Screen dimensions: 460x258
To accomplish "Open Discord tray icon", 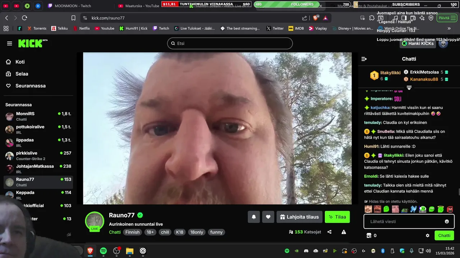I will 306,251.
